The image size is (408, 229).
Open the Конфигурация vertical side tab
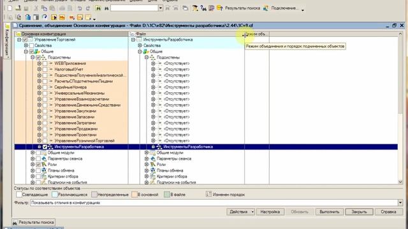[7, 41]
